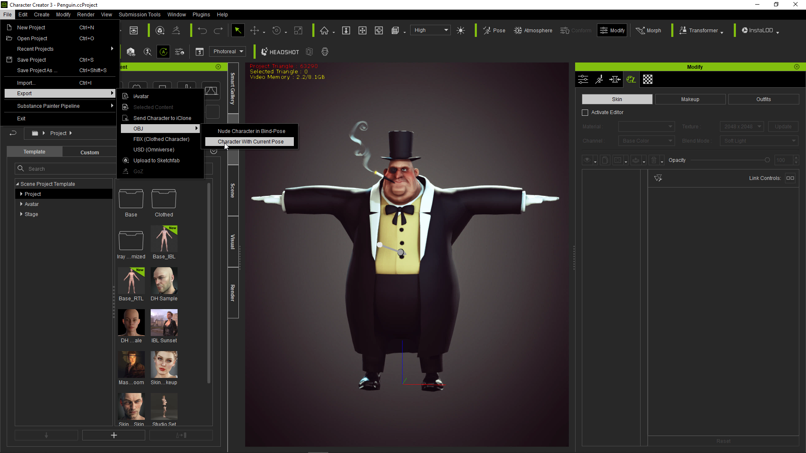Screen dimensions: 806x453
Task: Click the Skin button
Action: coord(617,99)
